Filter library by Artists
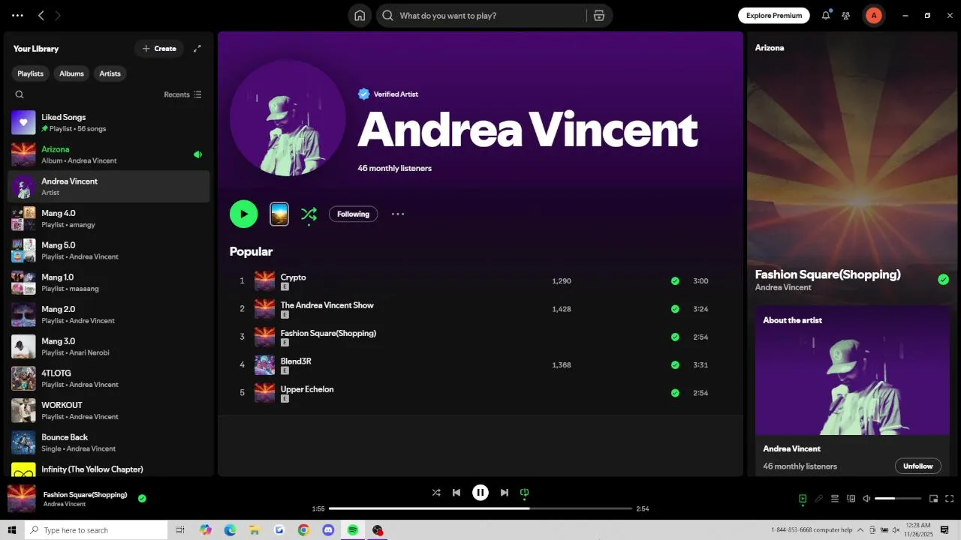961x540 pixels. pyautogui.click(x=110, y=73)
